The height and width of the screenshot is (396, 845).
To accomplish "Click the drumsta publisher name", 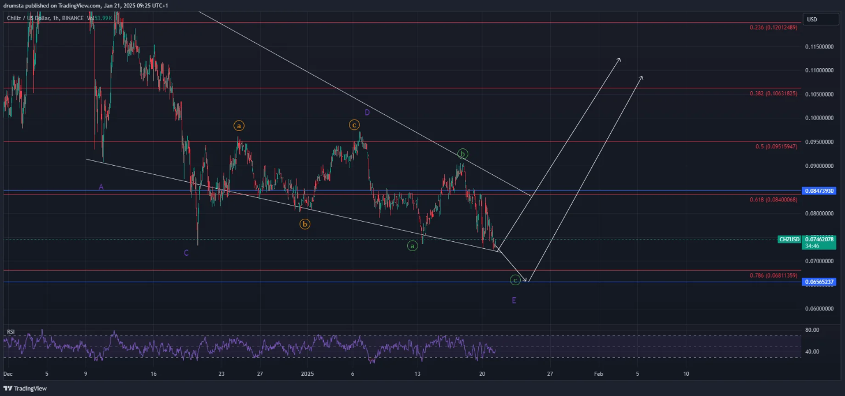I will (x=13, y=5).
